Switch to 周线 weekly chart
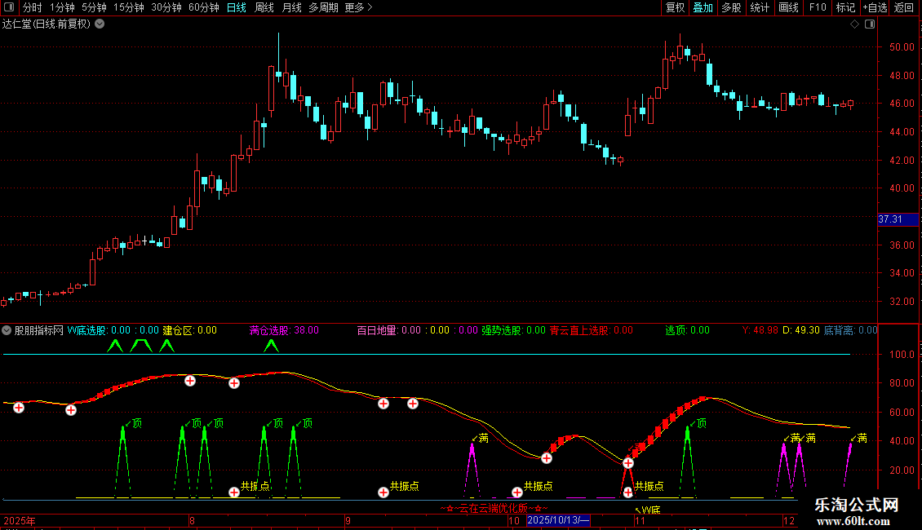 point(264,7)
